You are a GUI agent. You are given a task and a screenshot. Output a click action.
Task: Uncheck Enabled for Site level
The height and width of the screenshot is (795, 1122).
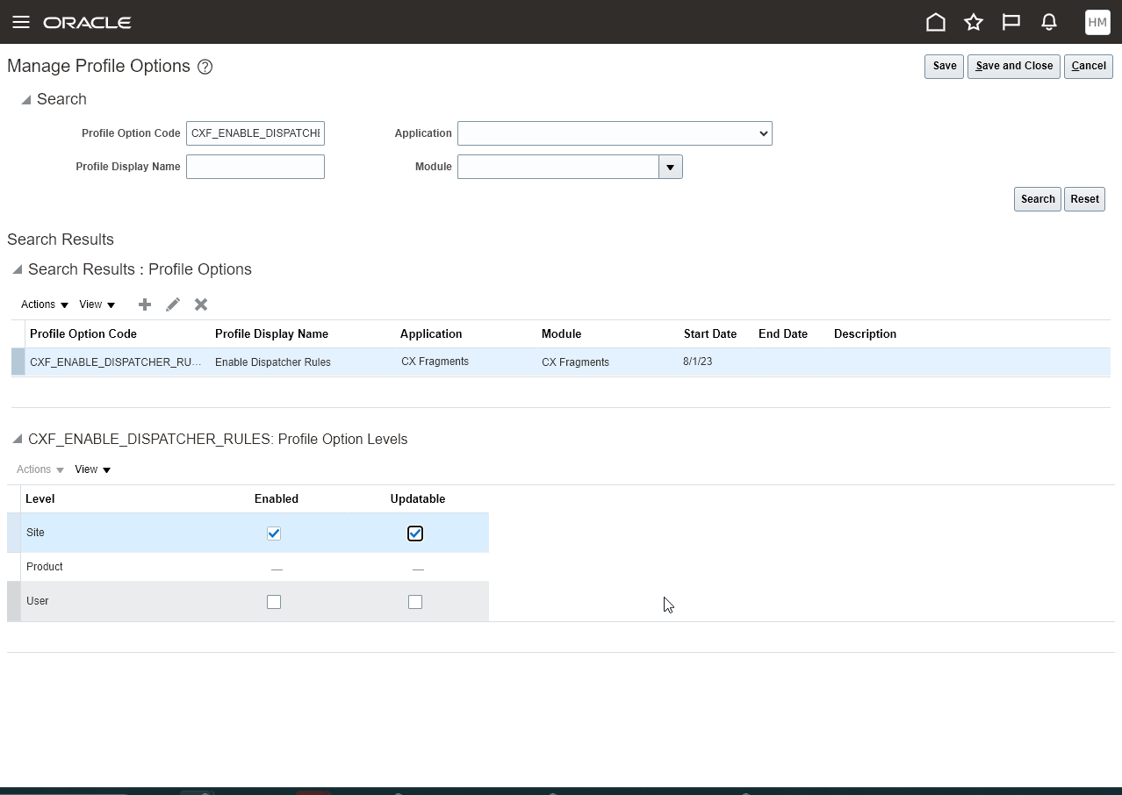274,534
